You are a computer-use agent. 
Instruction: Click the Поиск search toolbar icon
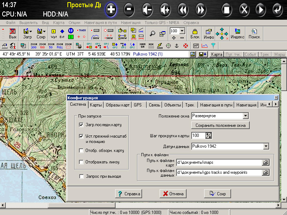click(x=254, y=34)
